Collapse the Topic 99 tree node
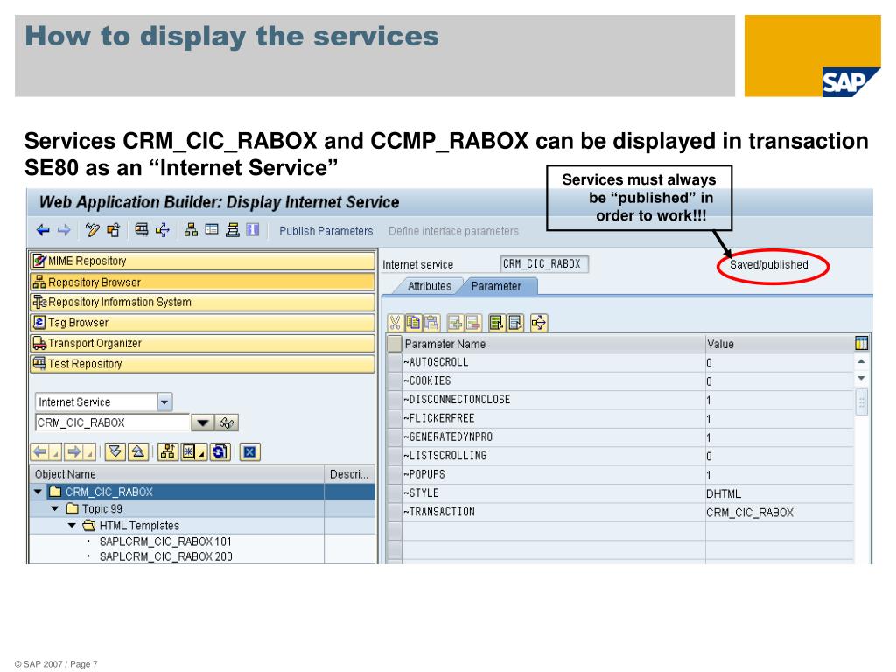Image resolution: width=896 pixels, height=672 pixels. (55, 508)
